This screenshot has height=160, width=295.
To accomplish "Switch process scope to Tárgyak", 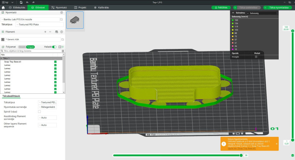I will [31, 47].
